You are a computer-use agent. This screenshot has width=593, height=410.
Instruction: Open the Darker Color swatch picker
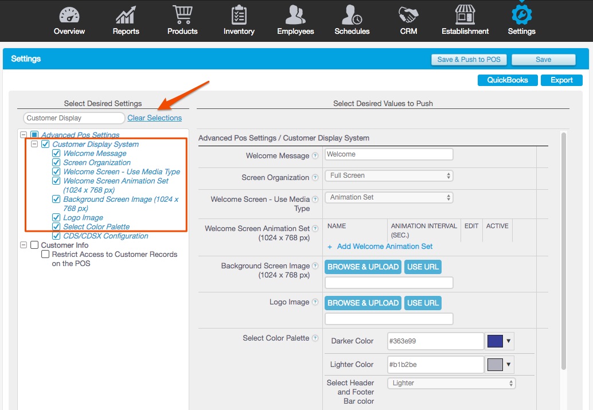coord(500,341)
